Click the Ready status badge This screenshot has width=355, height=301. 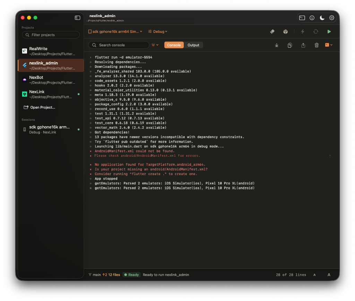coord(131,275)
